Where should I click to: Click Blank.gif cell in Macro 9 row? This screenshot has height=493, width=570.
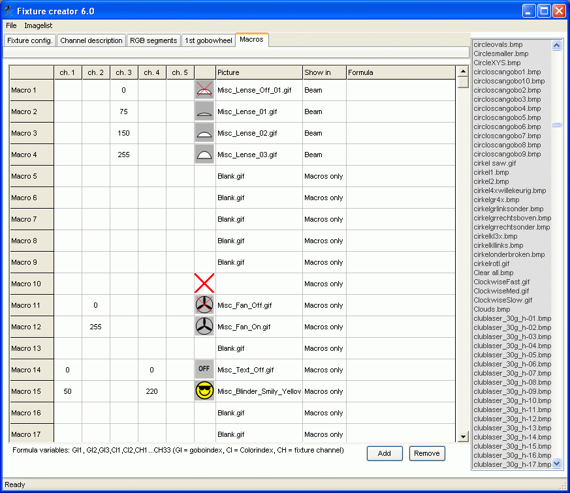(259, 262)
